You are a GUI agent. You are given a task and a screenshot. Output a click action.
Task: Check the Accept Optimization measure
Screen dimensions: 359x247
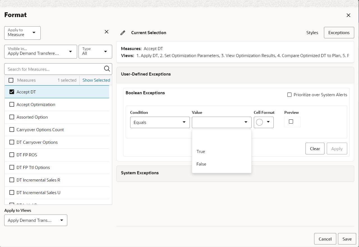(x=11, y=104)
